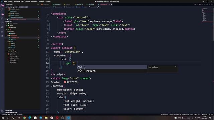Open babel.config.js in the file tree
Screen dimensions: 214x120
click(13, 56)
